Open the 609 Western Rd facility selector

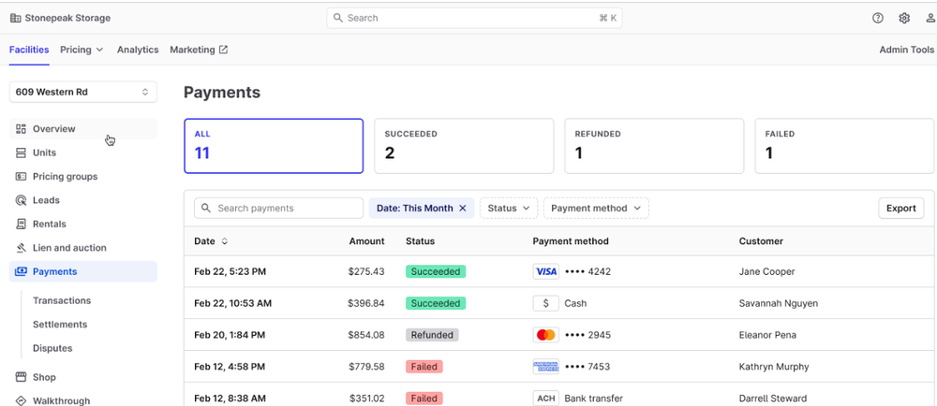pyautogui.click(x=83, y=92)
